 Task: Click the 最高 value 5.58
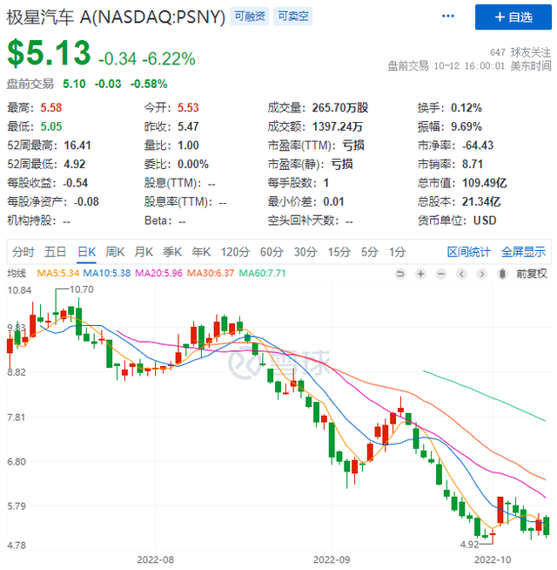(x=50, y=108)
